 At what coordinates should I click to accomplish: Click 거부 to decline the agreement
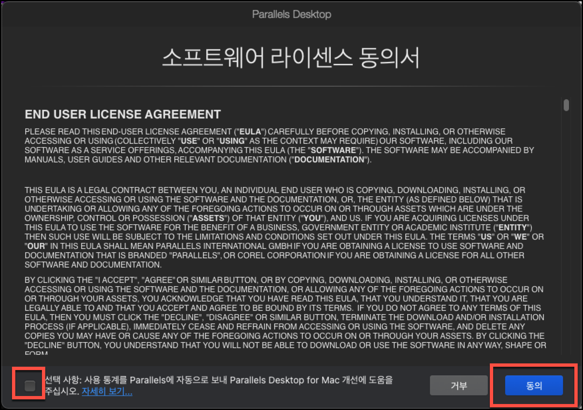tap(459, 385)
